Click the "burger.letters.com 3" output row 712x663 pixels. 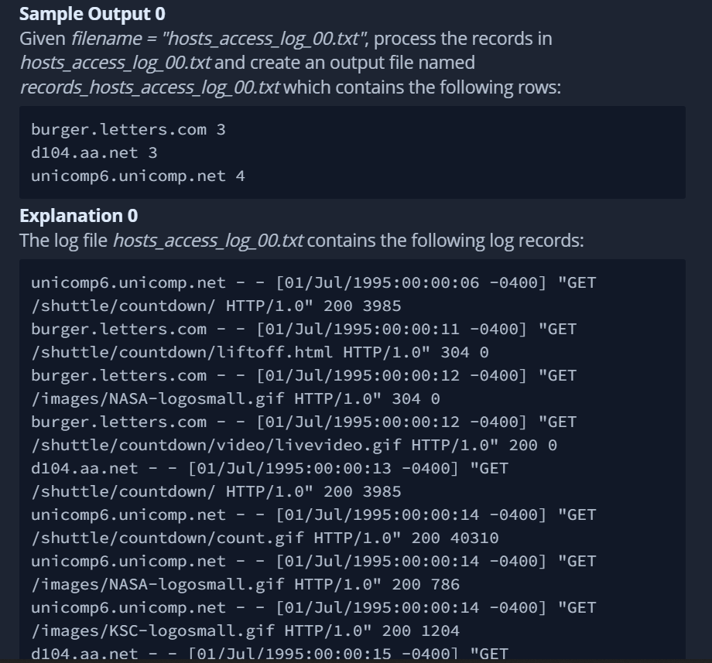(x=128, y=129)
